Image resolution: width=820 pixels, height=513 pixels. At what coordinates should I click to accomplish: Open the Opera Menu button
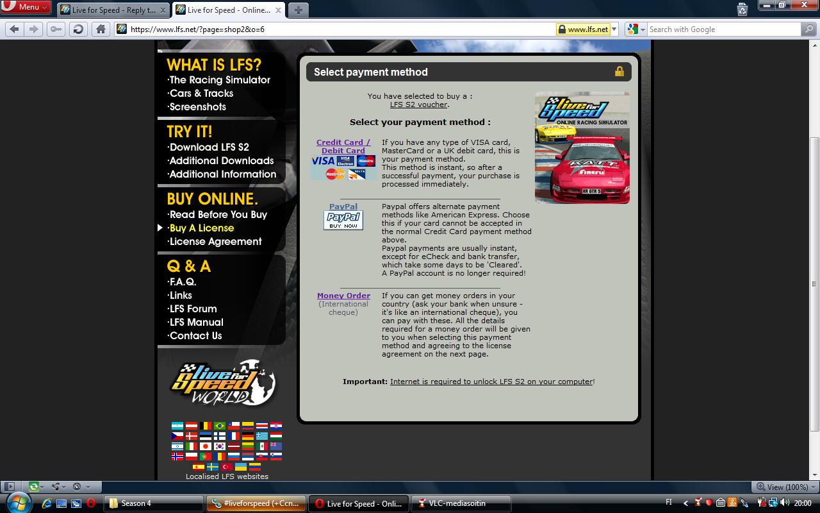[x=26, y=7]
